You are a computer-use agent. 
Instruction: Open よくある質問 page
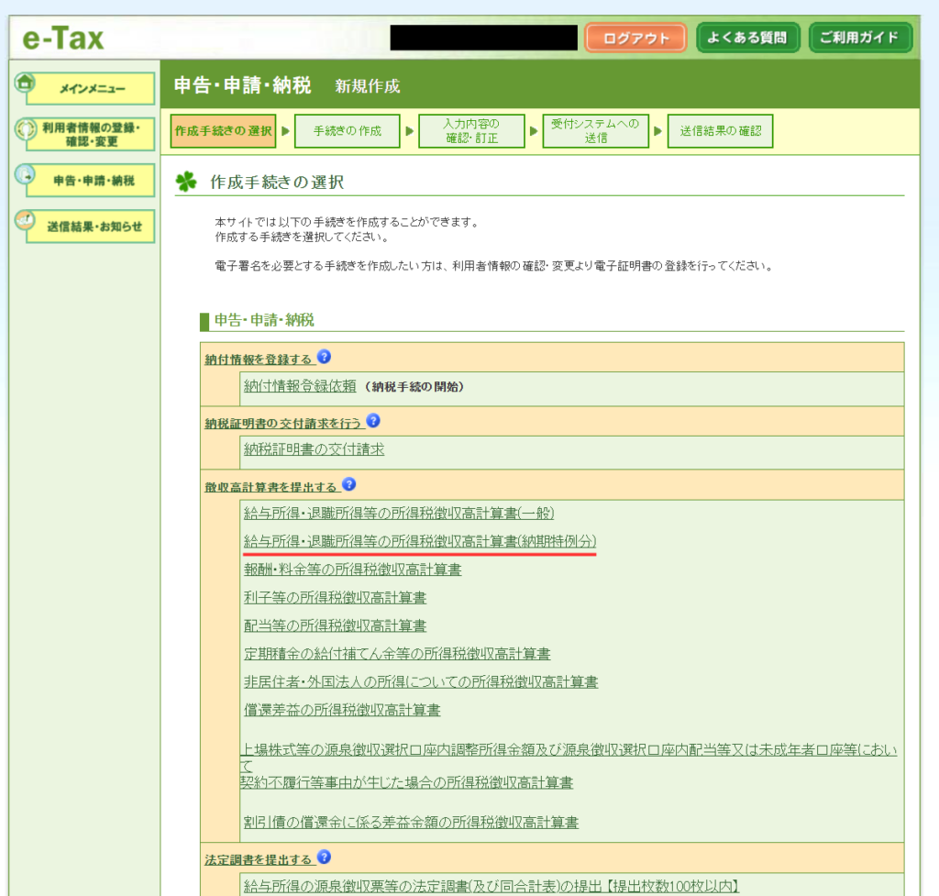click(x=747, y=38)
